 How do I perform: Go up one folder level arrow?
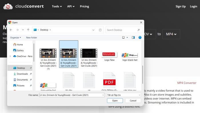tap(28, 30)
